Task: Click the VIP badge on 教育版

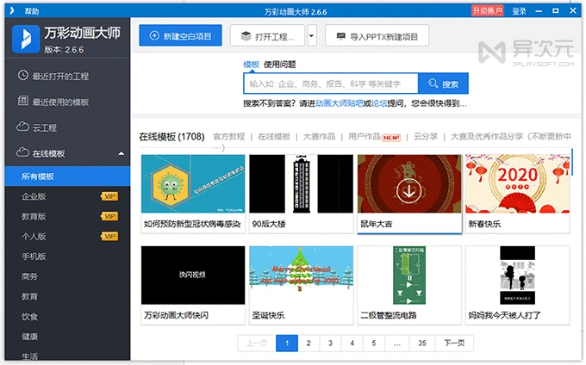Action: tap(109, 216)
